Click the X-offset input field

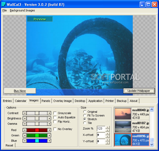click(101, 135)
